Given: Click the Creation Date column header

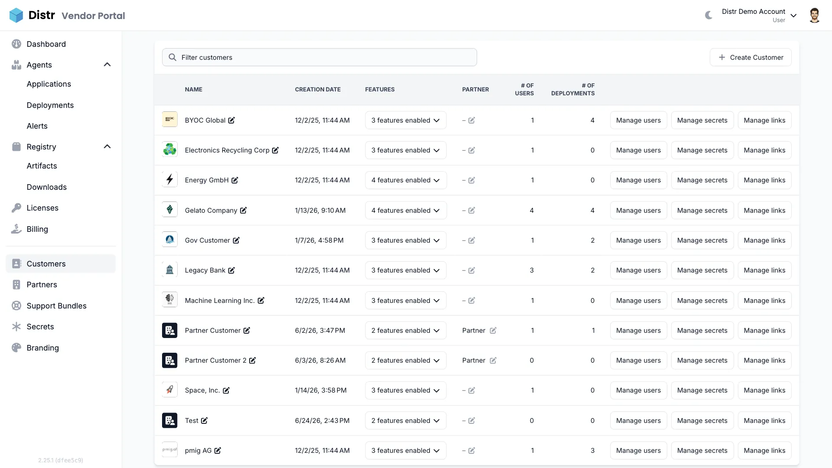Looking at the screenshot, I should tap(318, 89).
